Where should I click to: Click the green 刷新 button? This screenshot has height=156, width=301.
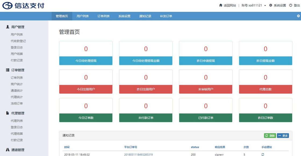270,136
